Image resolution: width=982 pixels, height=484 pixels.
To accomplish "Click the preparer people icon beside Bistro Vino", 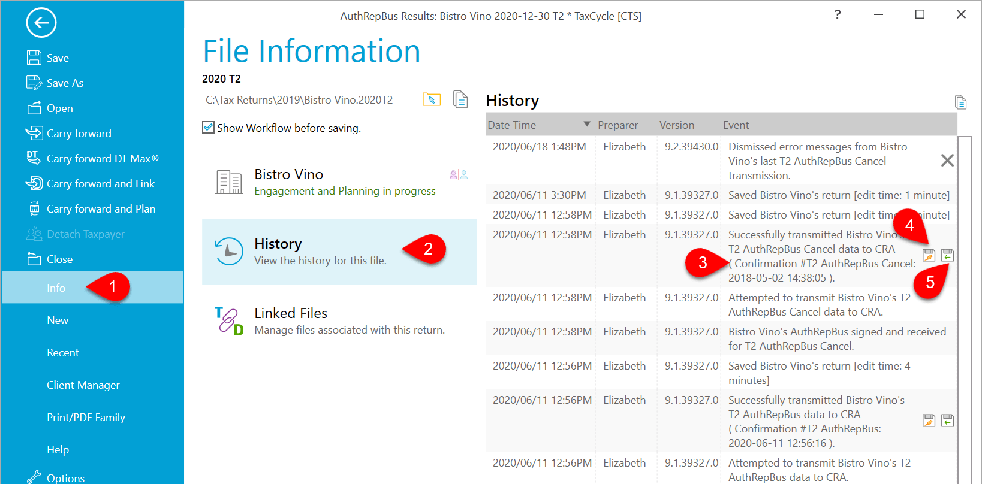I will (459, 175).
